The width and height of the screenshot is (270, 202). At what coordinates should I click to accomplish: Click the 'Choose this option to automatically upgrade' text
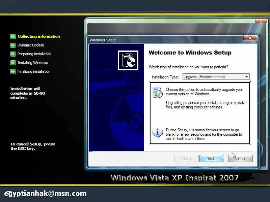205,92
